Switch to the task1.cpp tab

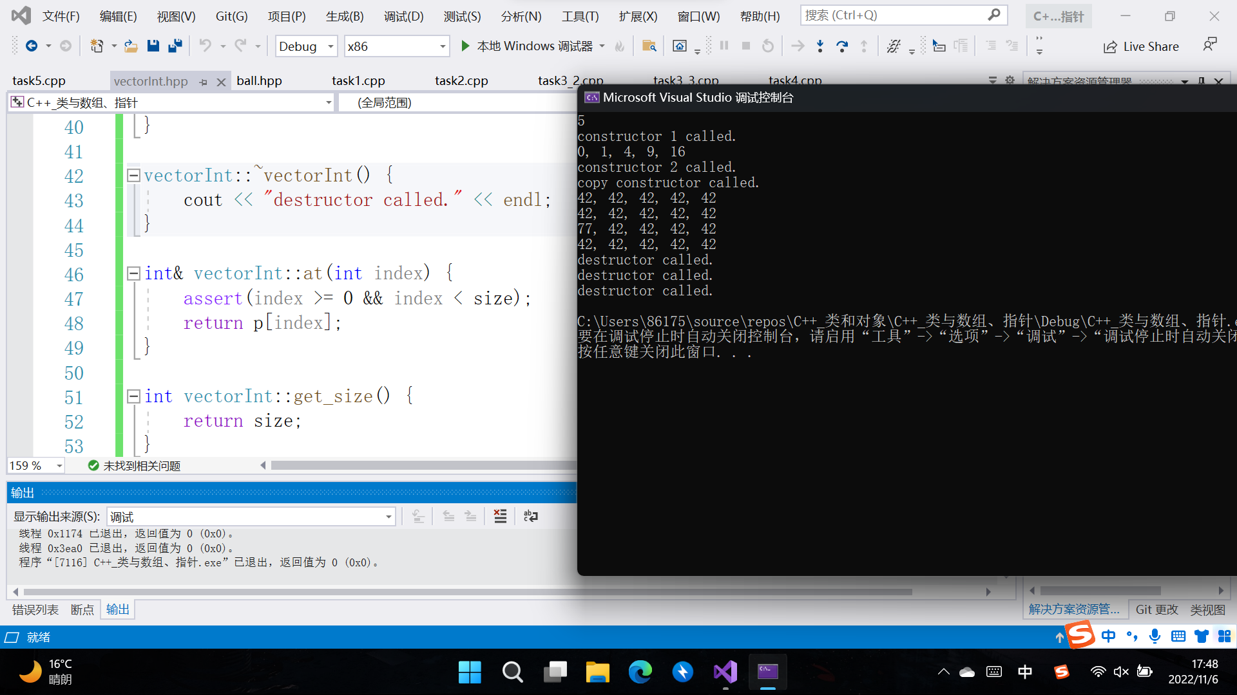pyautogui.click(x=358, y=80)
